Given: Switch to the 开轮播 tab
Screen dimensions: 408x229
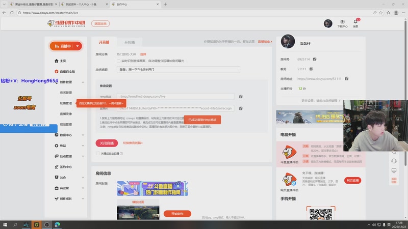Looking at the screenshot, I should (130, 42).
